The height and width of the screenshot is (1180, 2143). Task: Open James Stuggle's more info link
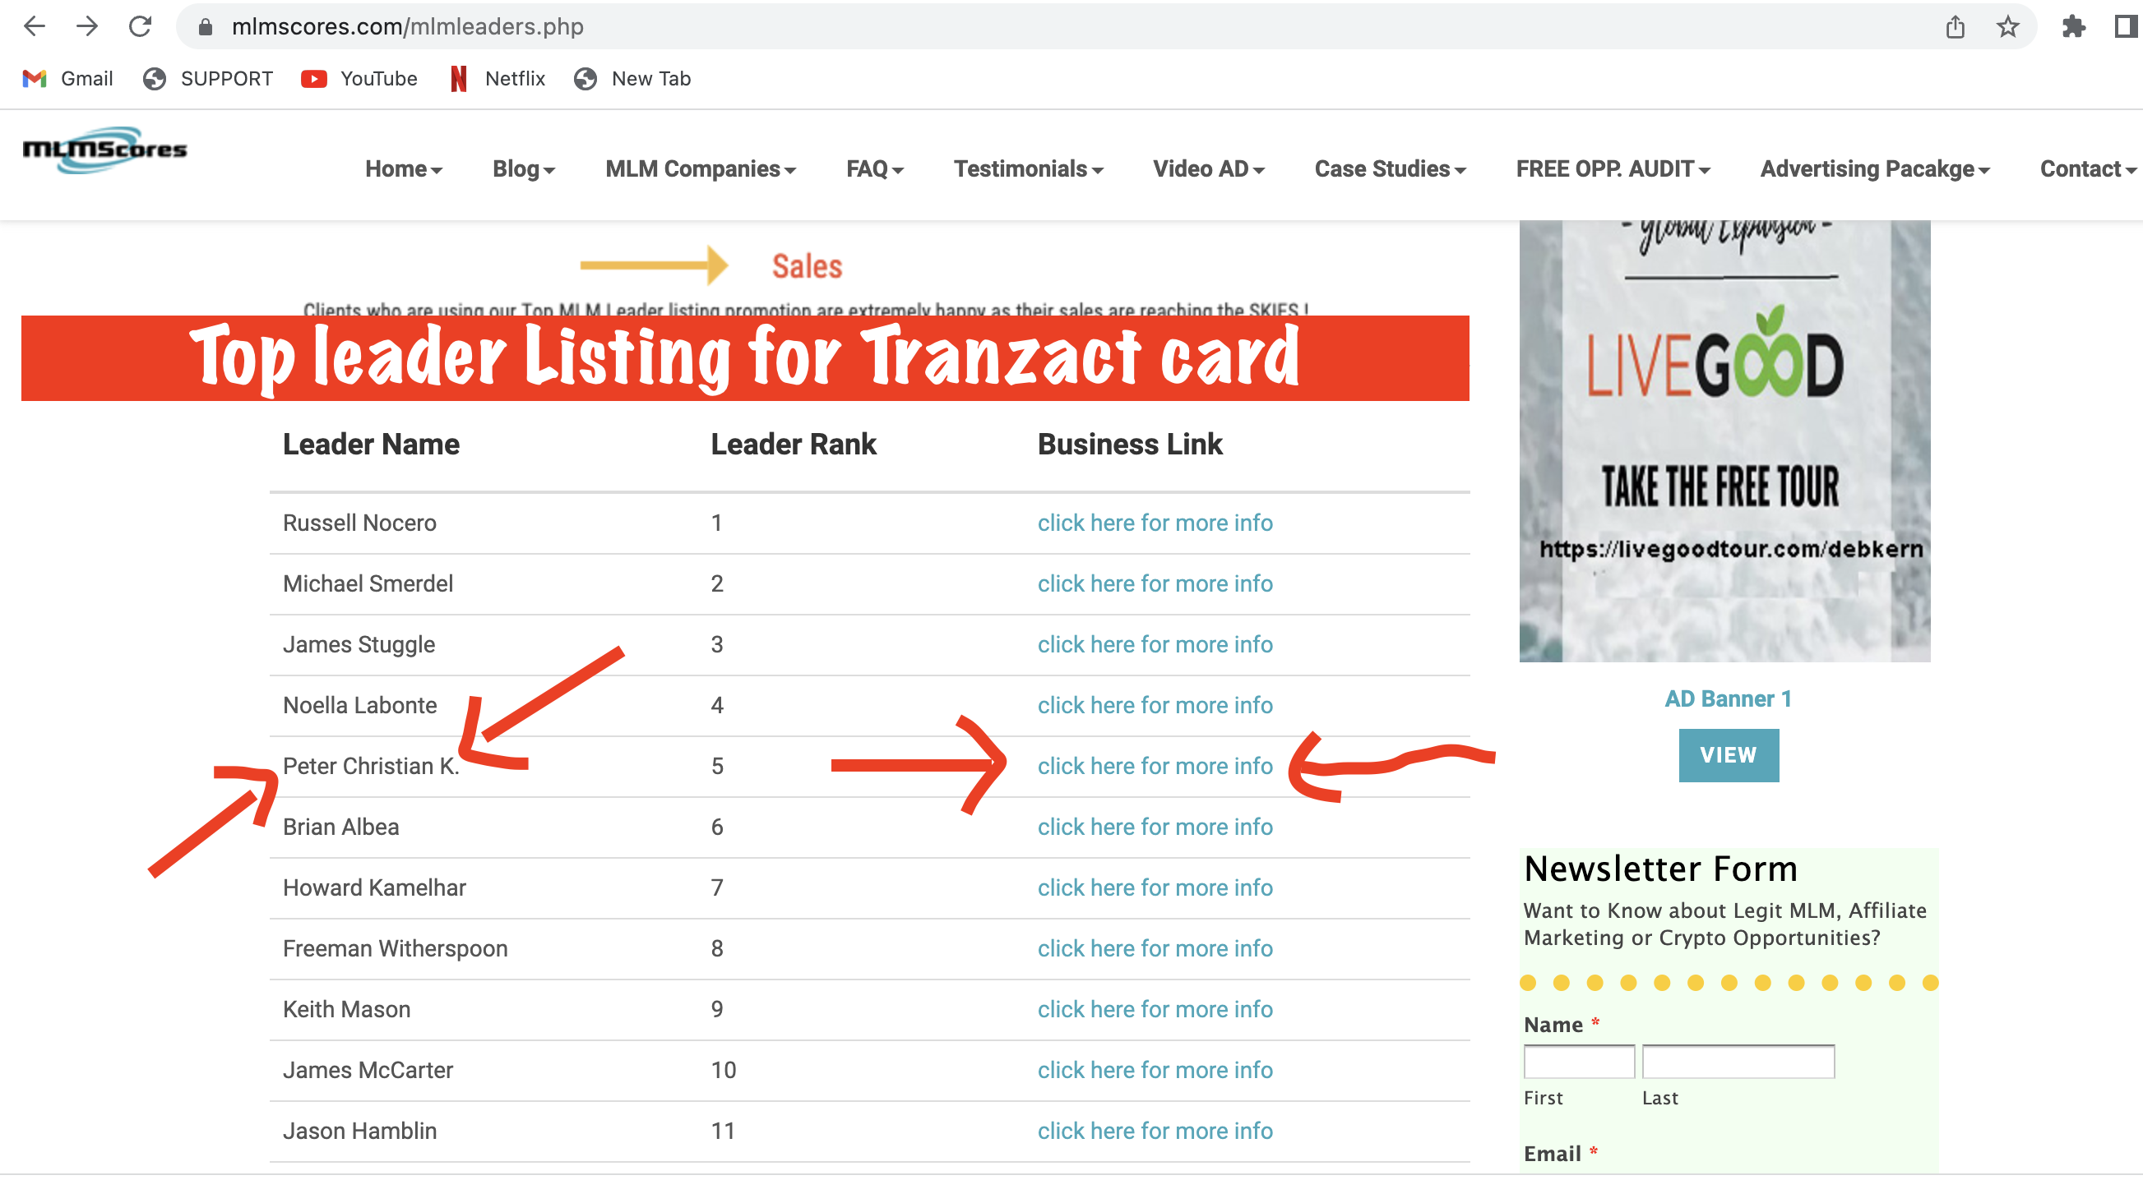tap(1155, 644)
